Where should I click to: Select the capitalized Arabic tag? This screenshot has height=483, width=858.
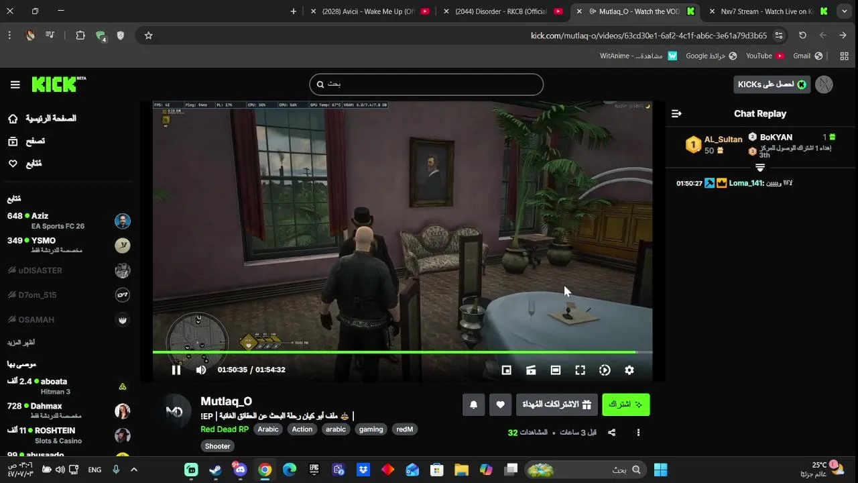tap(268, 429)
